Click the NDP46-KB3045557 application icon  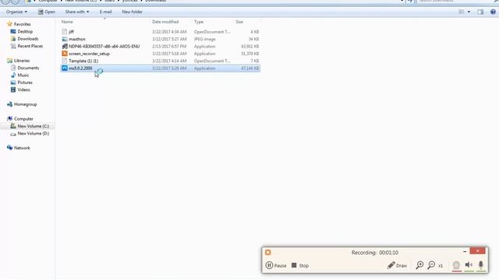(x=65, y=47)
